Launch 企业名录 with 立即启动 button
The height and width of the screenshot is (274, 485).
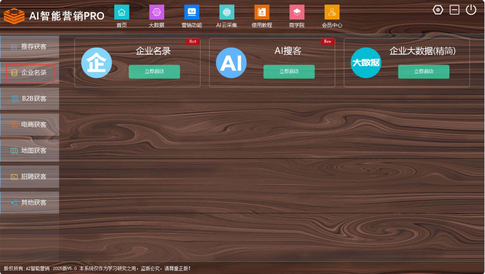[154, 72]
